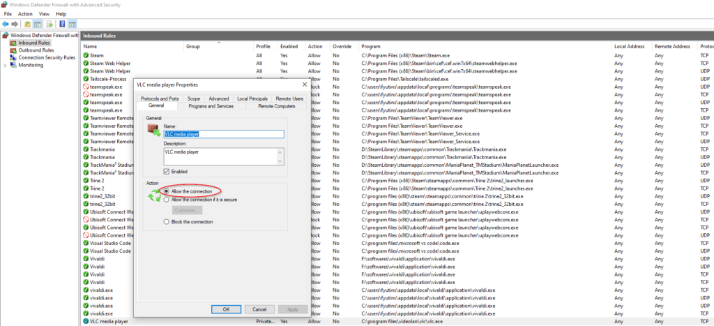Screen dimensions: 714x326
Task: Click the Up one level folder icon
Action: tap(27, 24)
